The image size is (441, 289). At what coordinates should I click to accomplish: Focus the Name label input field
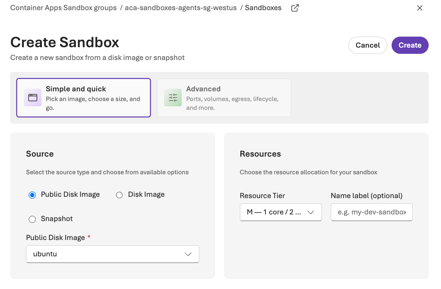[371, 212]
